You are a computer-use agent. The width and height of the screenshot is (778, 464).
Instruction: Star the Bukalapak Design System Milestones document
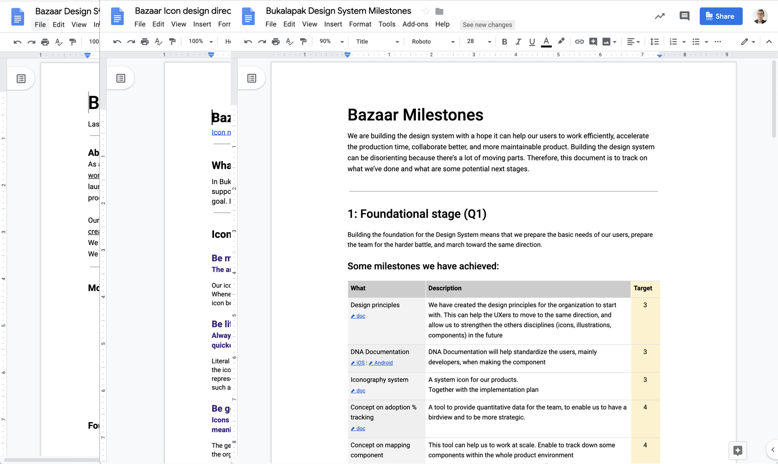coord(426,11)
